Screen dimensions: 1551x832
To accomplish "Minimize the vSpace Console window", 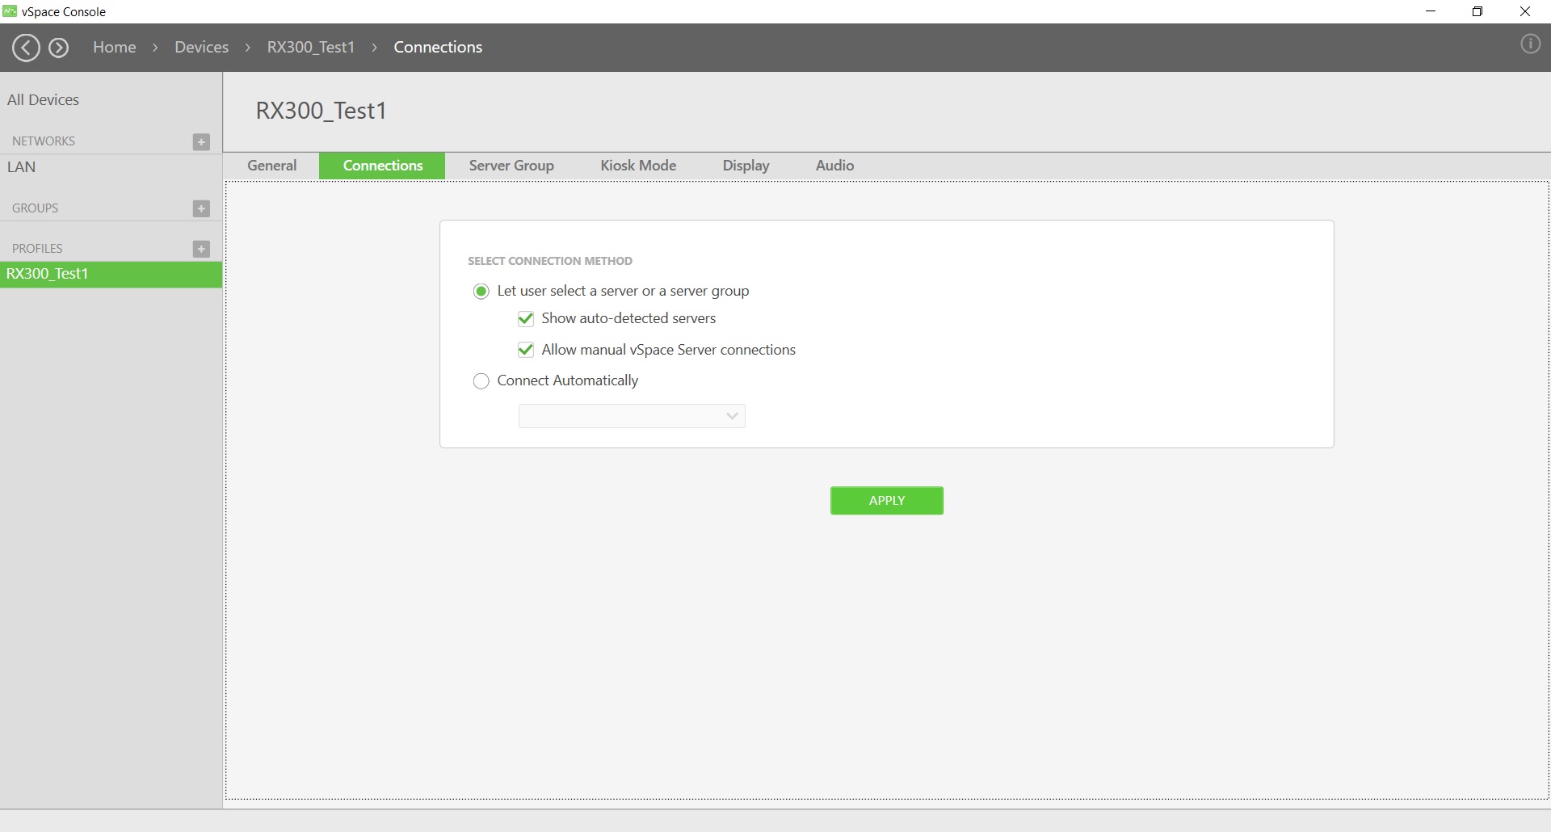I will click(1431, 11).
